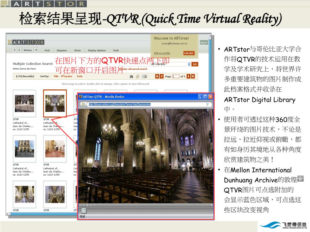This screenshot has height=232, width=310.
Task: Click the save image group icon
Action: 138,76
